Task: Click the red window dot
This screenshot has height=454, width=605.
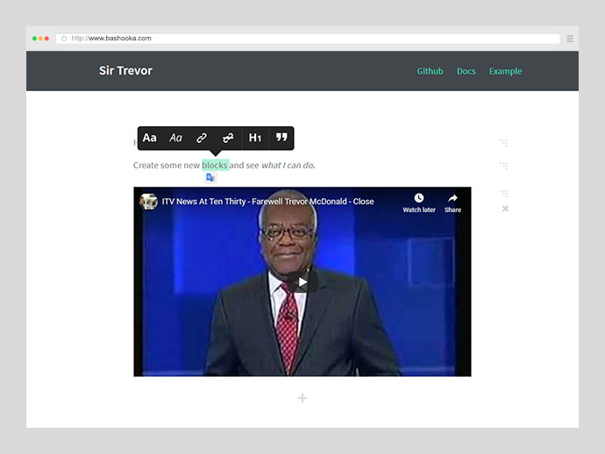Action: 46,39
